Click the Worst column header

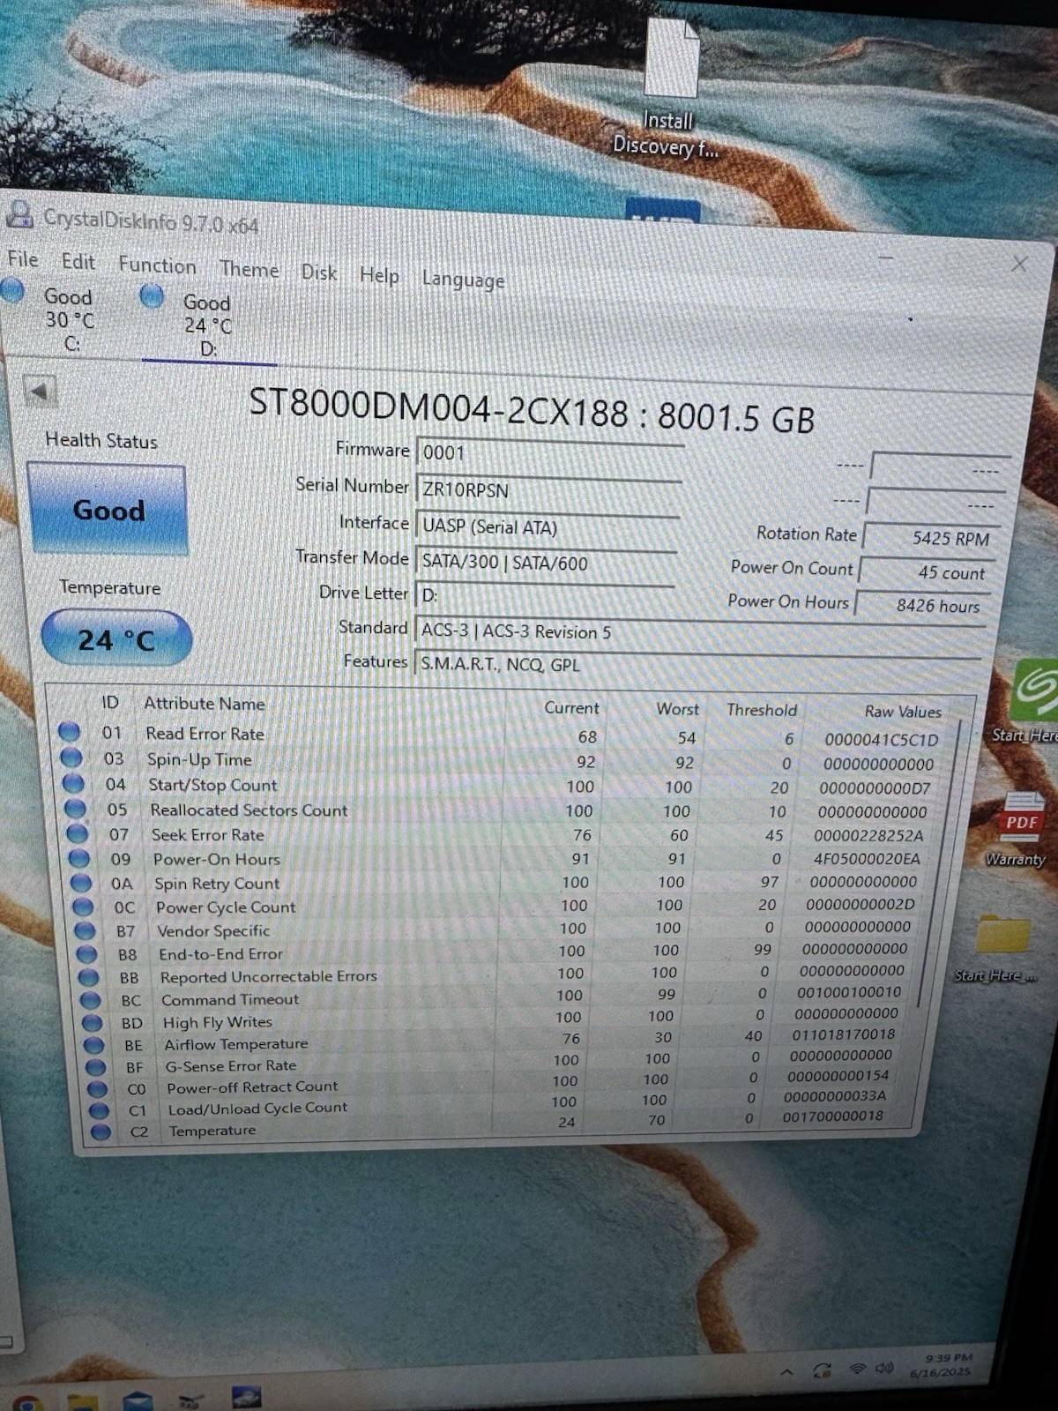pyautogui.click(x=677, y=708)
